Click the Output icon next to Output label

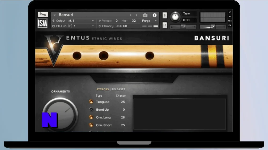(53, 21)
